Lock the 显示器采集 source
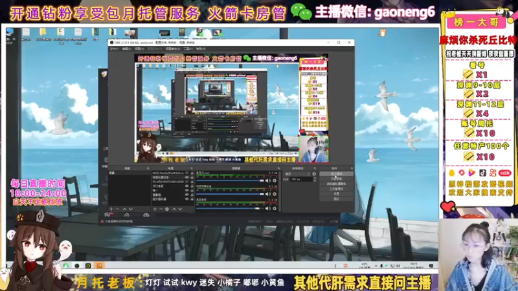 pos(192,199)
